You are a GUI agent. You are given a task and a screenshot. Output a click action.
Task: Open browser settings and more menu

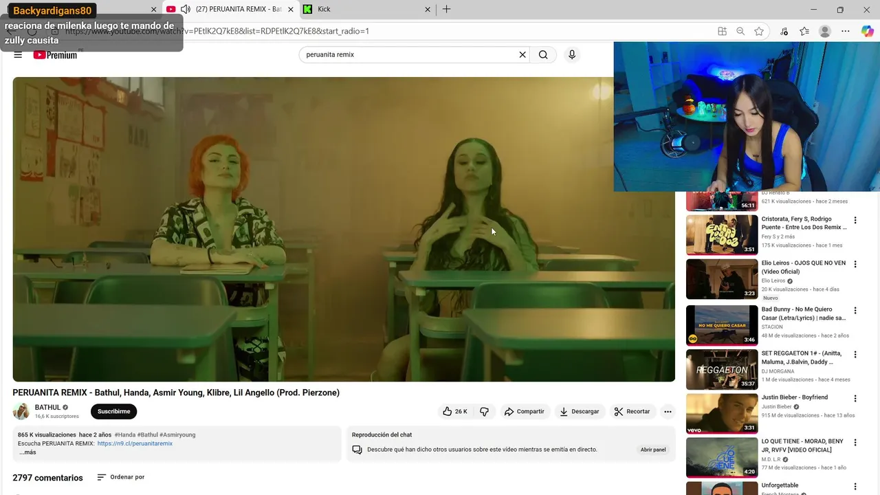tap(846, 31)
